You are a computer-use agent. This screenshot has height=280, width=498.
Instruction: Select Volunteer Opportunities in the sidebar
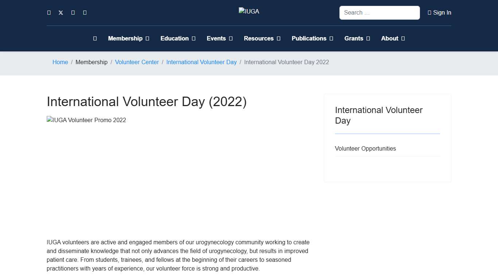pyautogui.click(x=365, y=148)
